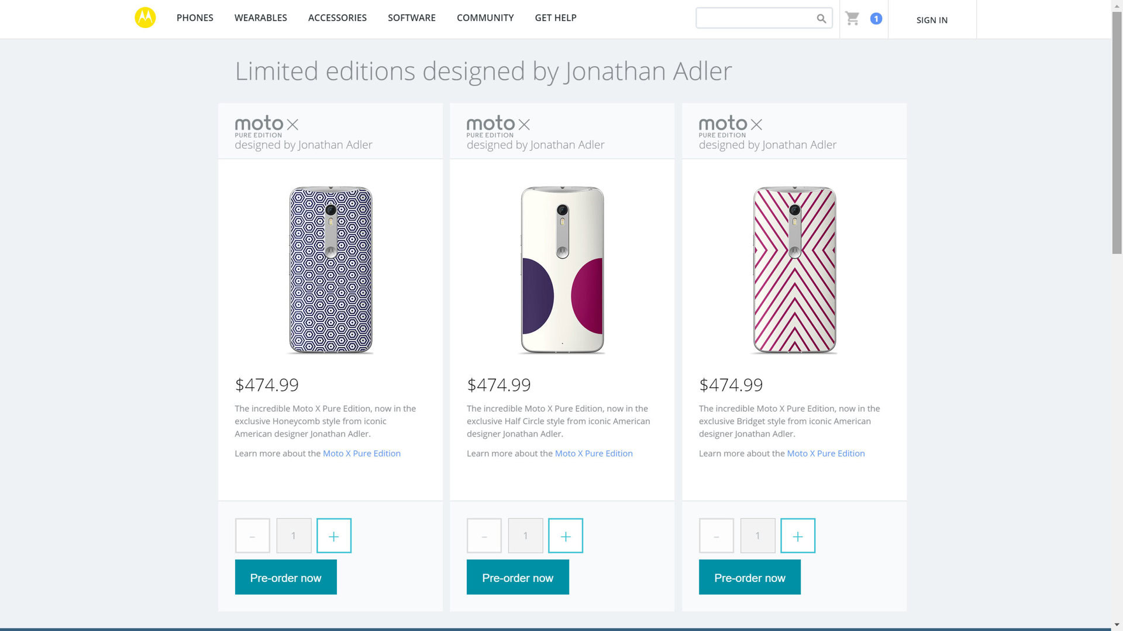Focus the search input field
The width and height of the screenshot is (1123, 631).
pyautogui.click(x=753, y=19)
